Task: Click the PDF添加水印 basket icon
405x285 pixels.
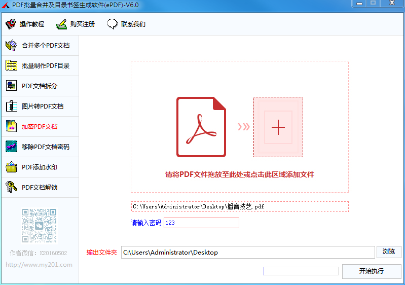Action: point(11,167)
